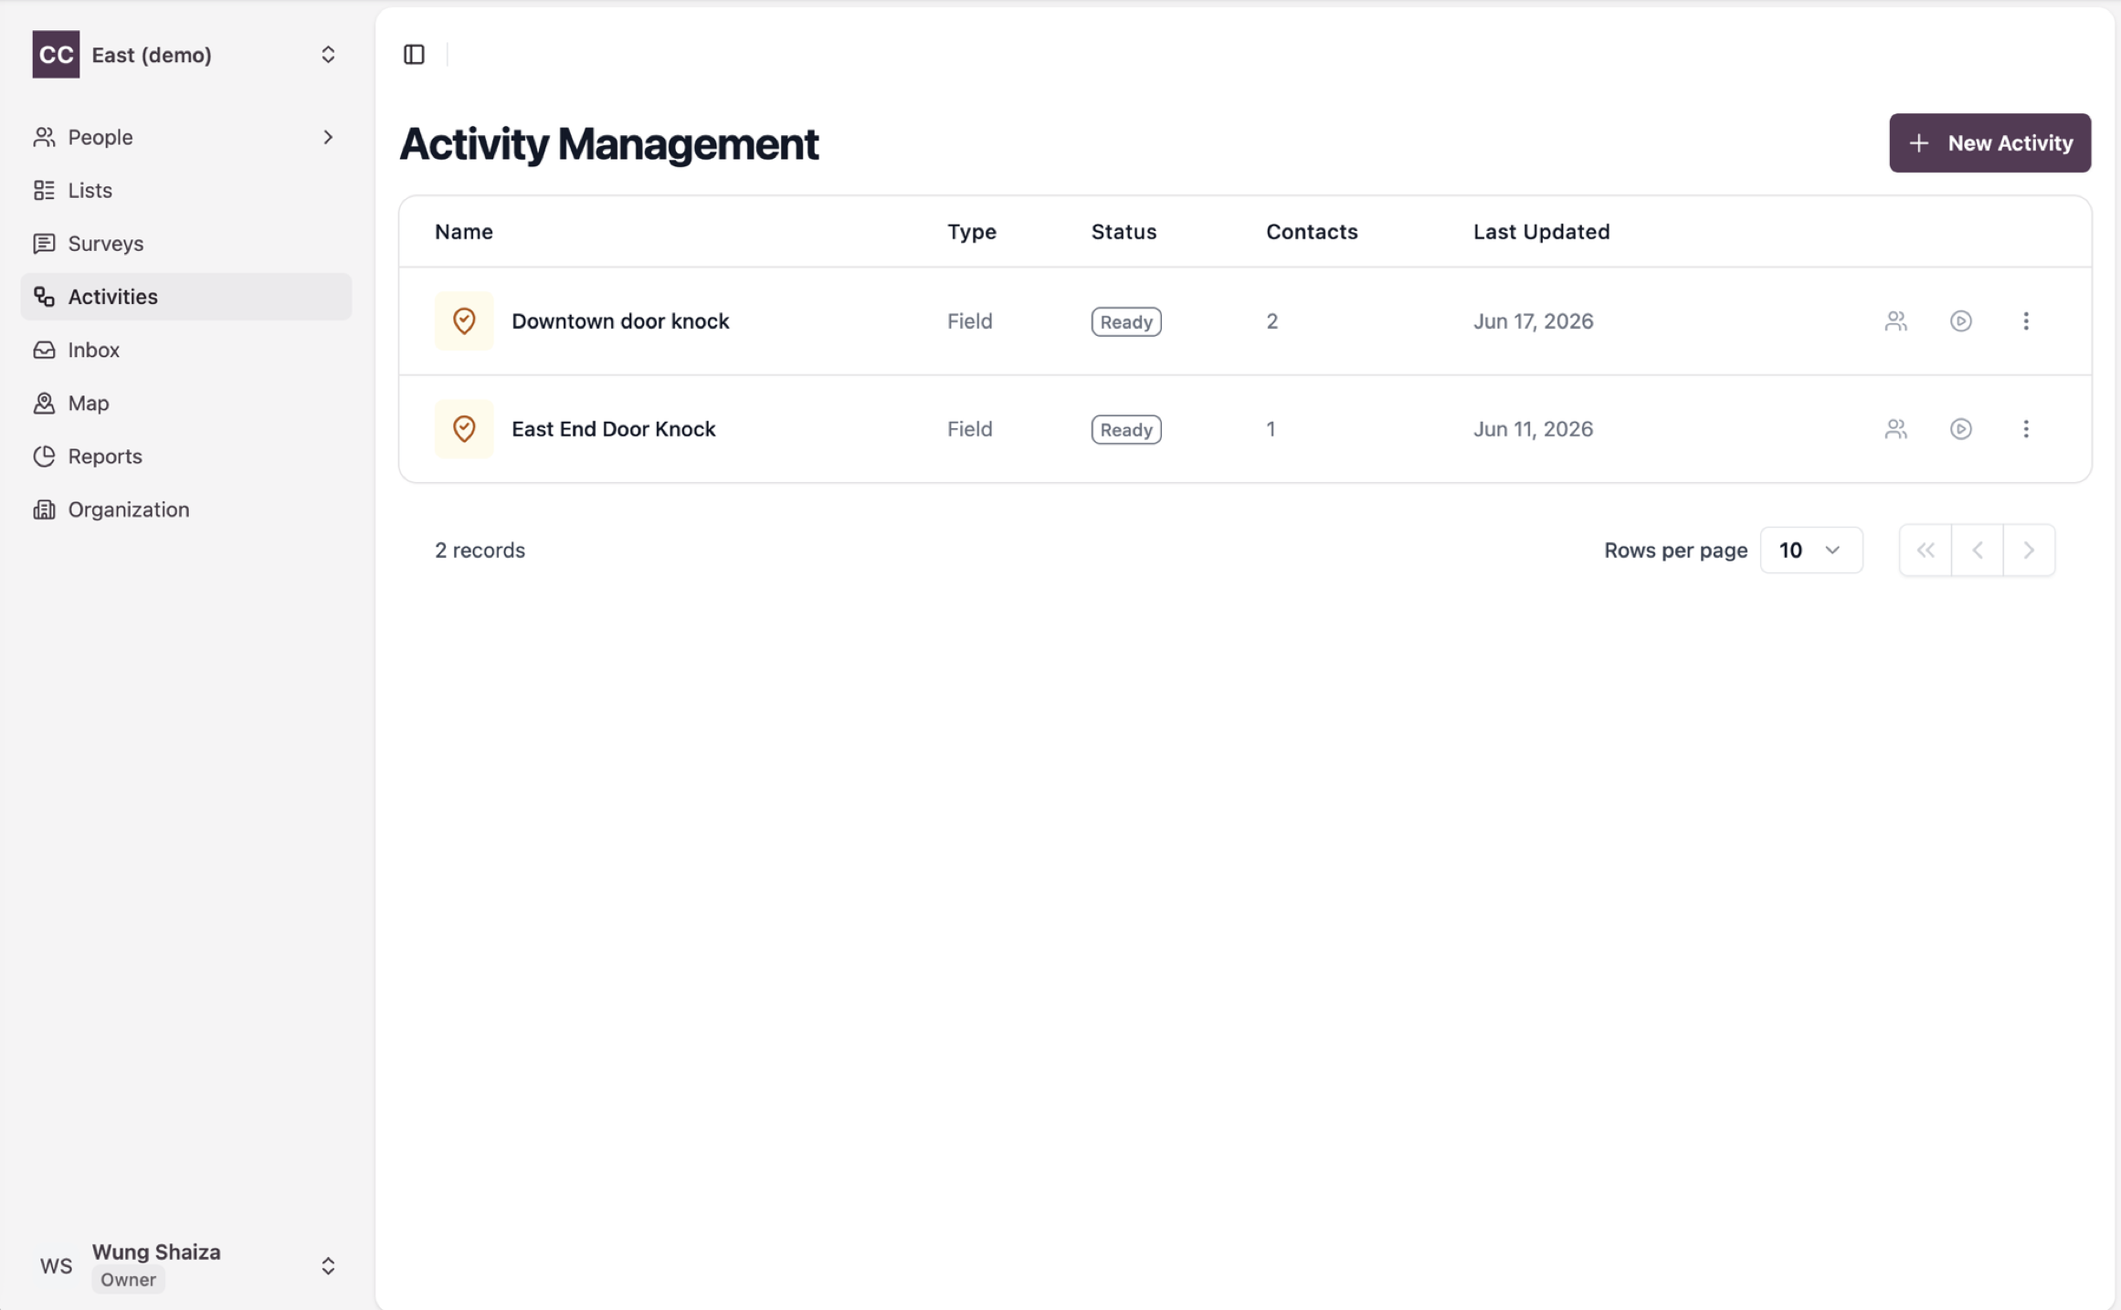
Task: Start the East End Door Knock activity
Action: pos(1961,429)
